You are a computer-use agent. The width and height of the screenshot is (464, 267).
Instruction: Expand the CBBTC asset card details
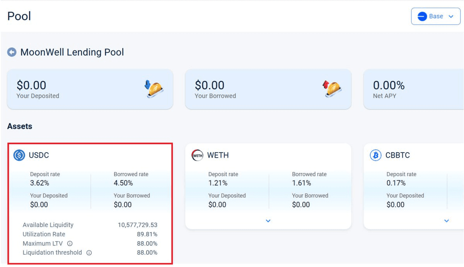pyautogui.click(x=446, y=221)
